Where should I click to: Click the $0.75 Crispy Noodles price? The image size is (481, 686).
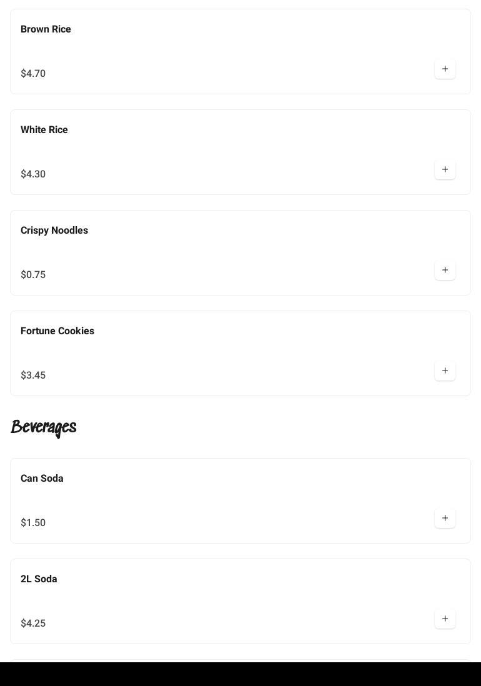click(33, 275)
